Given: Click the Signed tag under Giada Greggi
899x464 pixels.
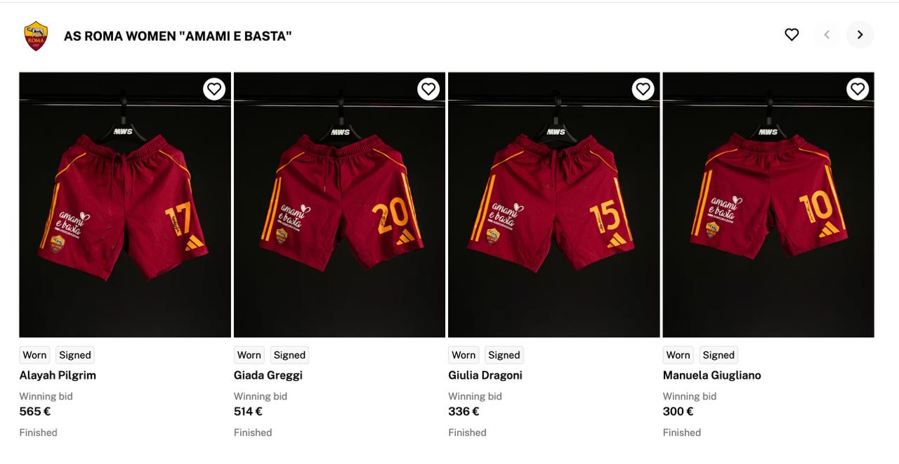Looking at the screenshot, I should pyautogui.click(x=289, y=355).
